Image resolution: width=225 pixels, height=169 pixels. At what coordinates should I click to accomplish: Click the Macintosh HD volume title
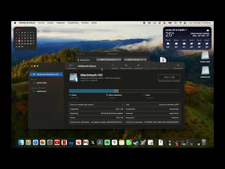coord(91,75)
